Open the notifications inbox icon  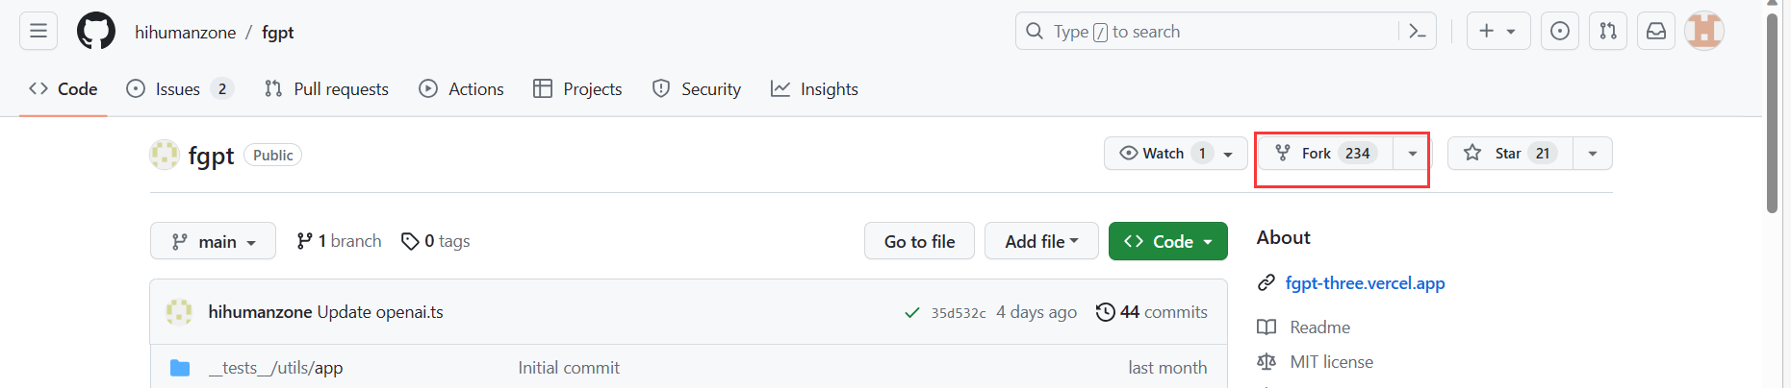point(1656,31)
